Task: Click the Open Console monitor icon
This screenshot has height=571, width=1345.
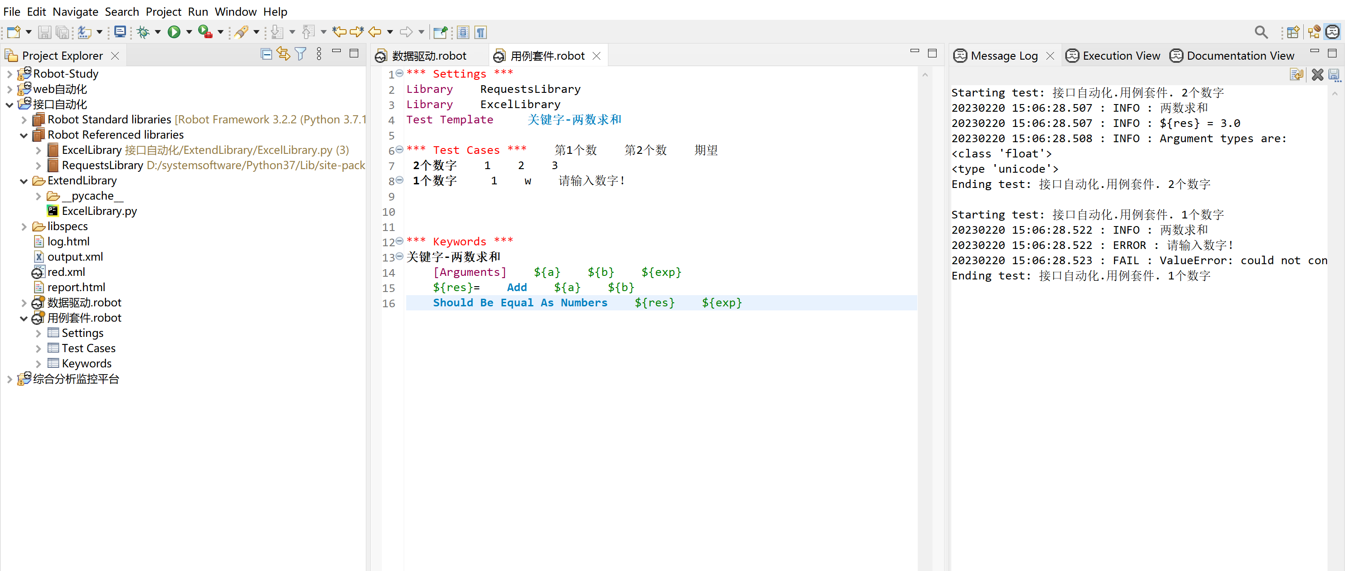Action: (120, 32)
